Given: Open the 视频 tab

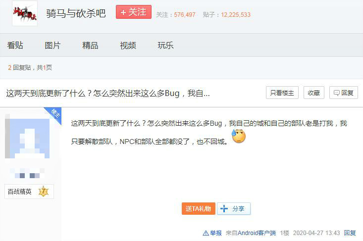Looking at the screenshot, I should pos(128,45).
